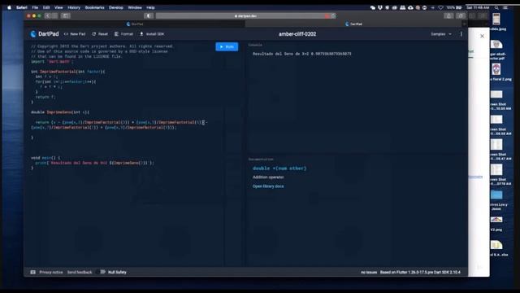Click the 'Addition operator' documentation text
Screen dimensions: 520x293
tap(268, 177)
